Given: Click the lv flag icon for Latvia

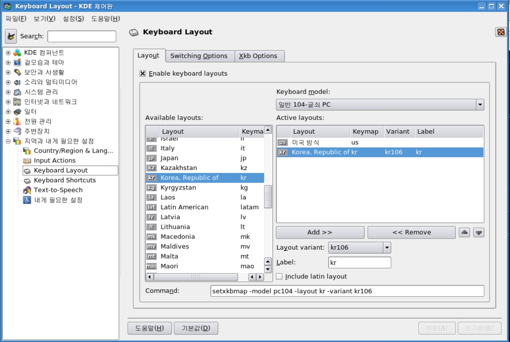Looking at the screenshot, I should click(x=151, y=217).
